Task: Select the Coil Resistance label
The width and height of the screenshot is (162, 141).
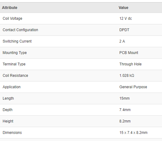Action: point(15,76)
